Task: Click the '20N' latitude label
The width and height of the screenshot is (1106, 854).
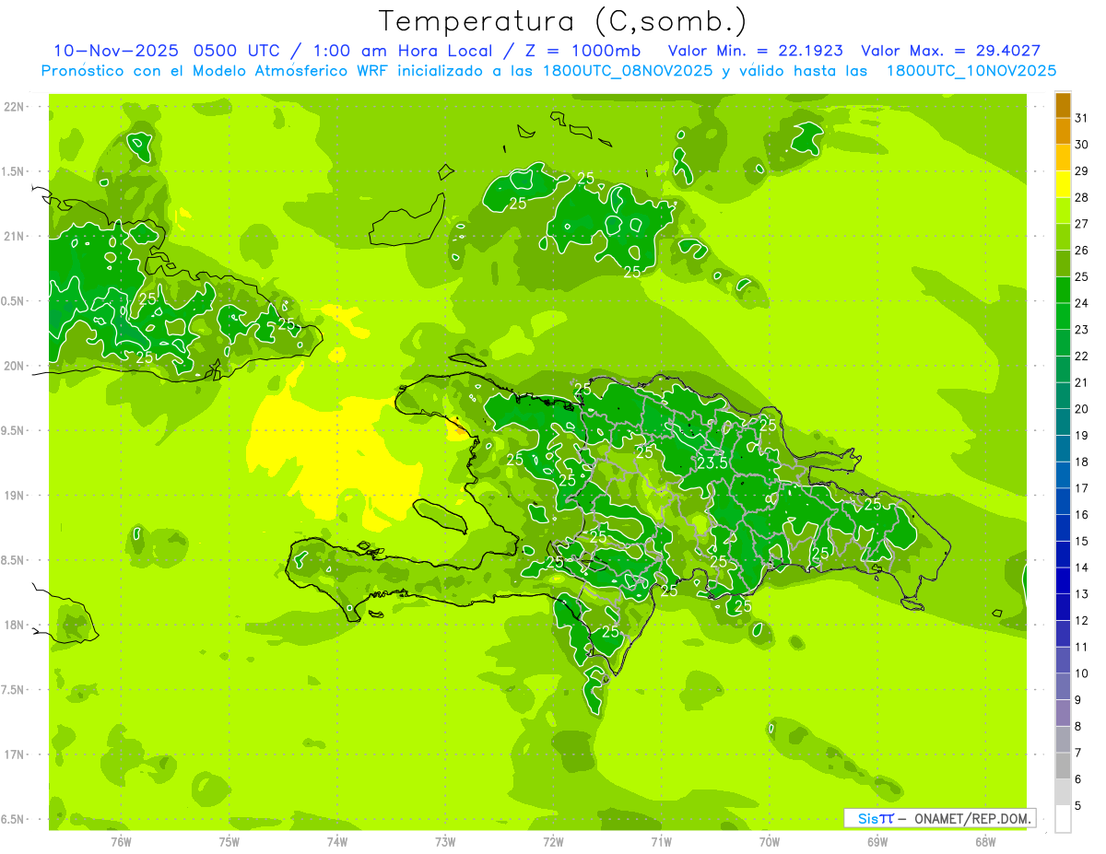Action: 13,366
